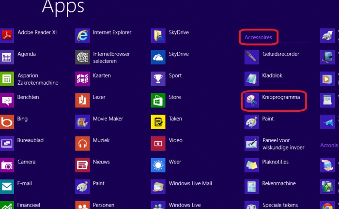Start Geluidsrecorder sound recorder
The width and height of the screenshot is (339, 209).
click(272, 57)
